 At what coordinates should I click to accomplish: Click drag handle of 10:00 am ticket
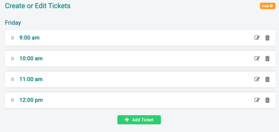(13, 59)
